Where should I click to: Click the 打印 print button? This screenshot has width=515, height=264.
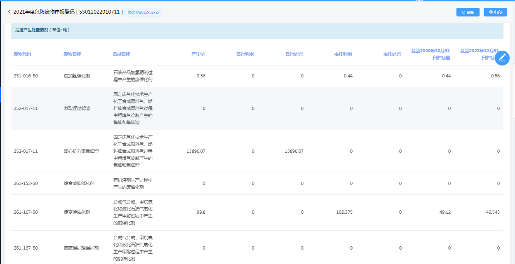pyautogui.click(x=495, y=12)
